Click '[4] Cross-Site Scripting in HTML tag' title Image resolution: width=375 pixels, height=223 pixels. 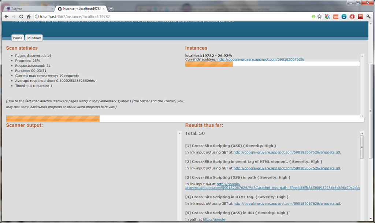[x=237, y=197]
